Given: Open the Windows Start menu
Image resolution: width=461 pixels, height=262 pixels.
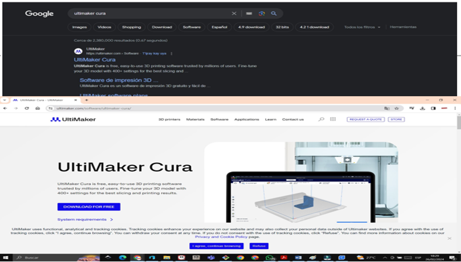Looking at the screenshot, I should [5, 258].
